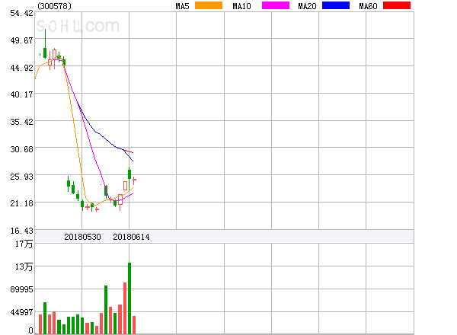Click the 44.92 price axis label
The height and width of the screenshot is (335, 457).
[x=21, y=68]
